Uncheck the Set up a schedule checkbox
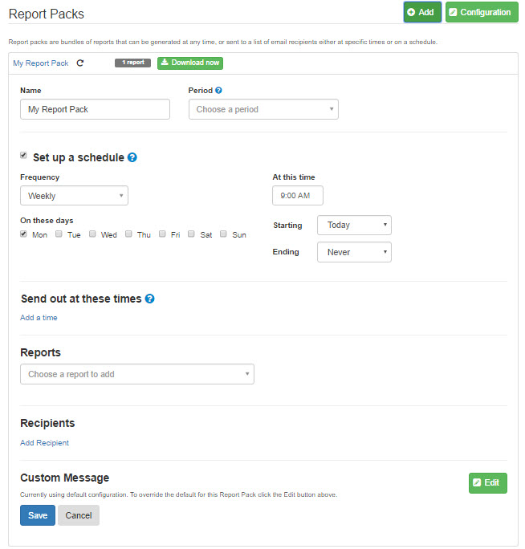Screen dimensions: 525x549 tap(23, 155)
